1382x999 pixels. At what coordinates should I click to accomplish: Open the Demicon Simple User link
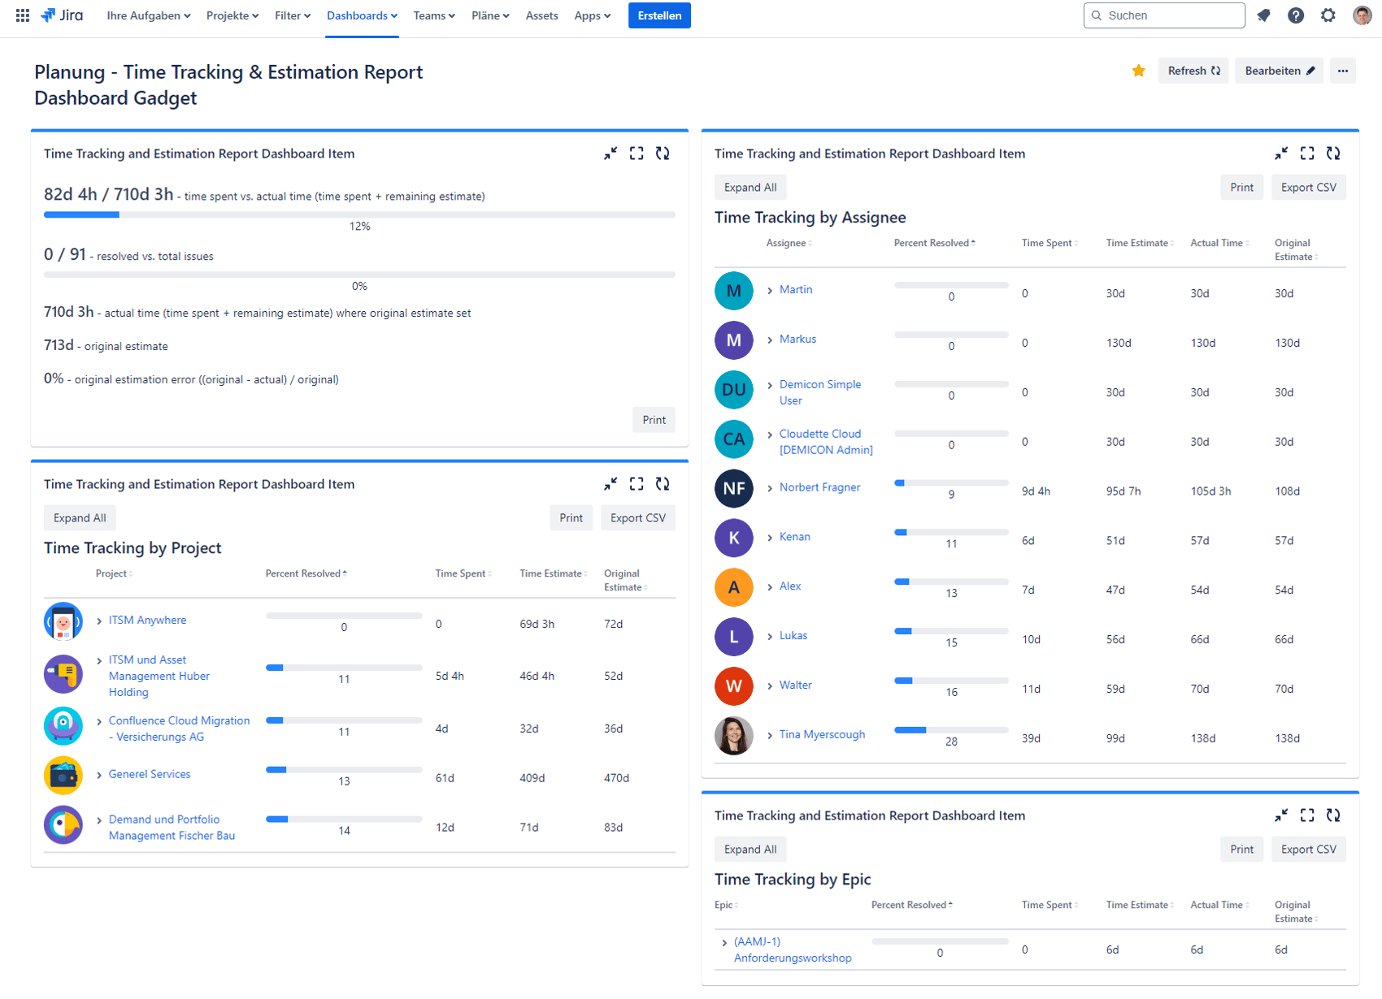pyautogui.click(x=819, y=393)
